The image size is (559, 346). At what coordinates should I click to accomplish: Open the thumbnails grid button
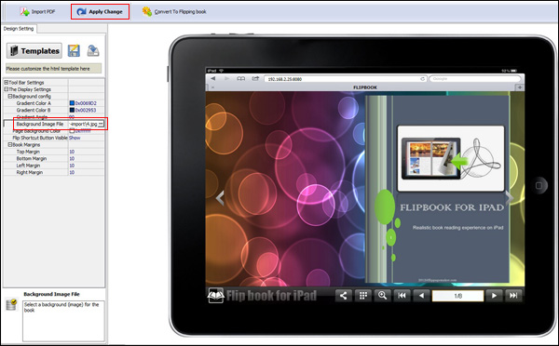point(363,296)
